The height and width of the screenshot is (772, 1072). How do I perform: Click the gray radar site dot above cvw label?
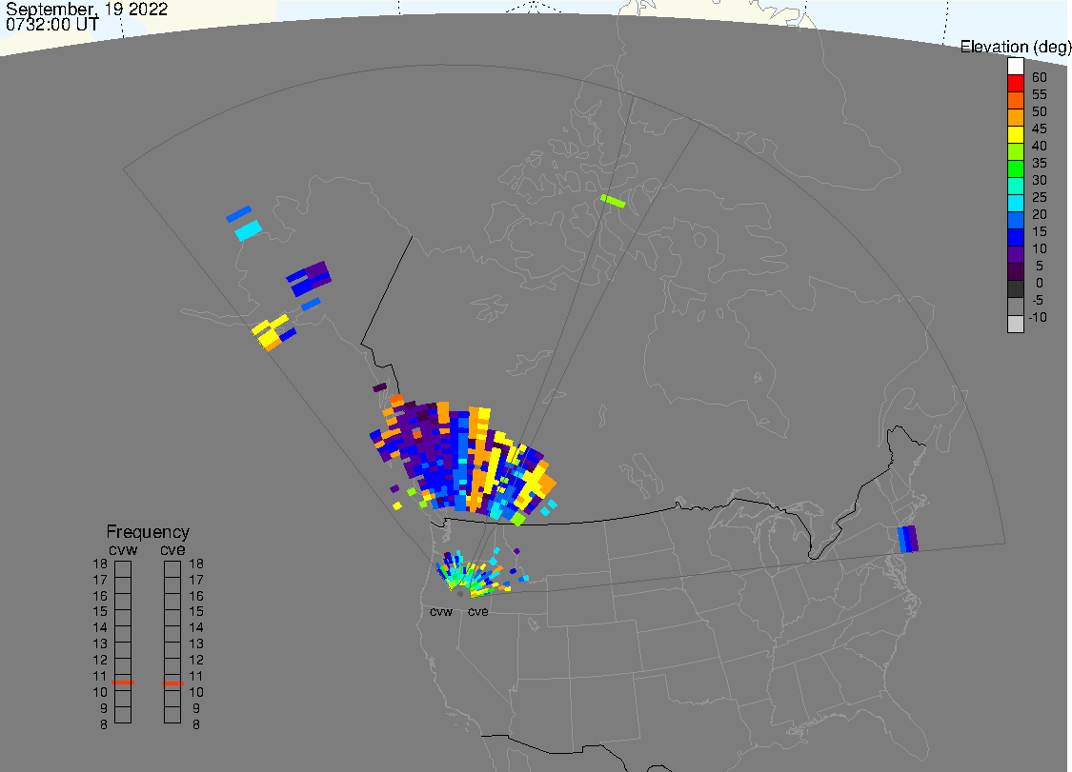[460, 594]
